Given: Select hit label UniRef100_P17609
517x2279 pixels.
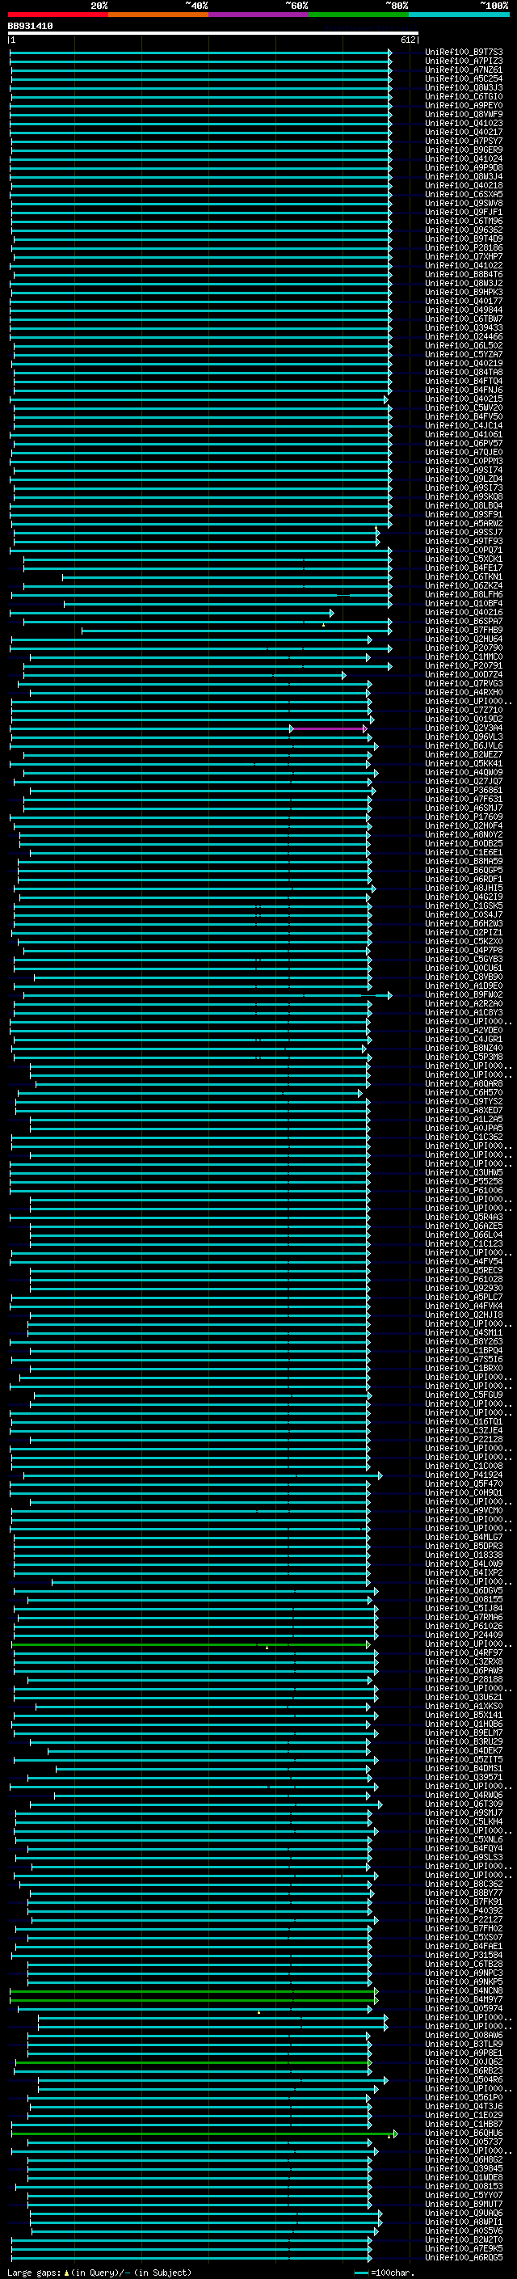Looking at the screenshot, I should tap(464, 817).
